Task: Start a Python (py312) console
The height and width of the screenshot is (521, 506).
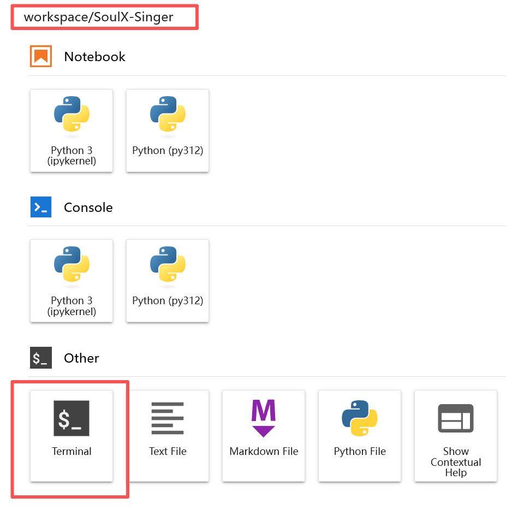Action: (x=168, y=281)
